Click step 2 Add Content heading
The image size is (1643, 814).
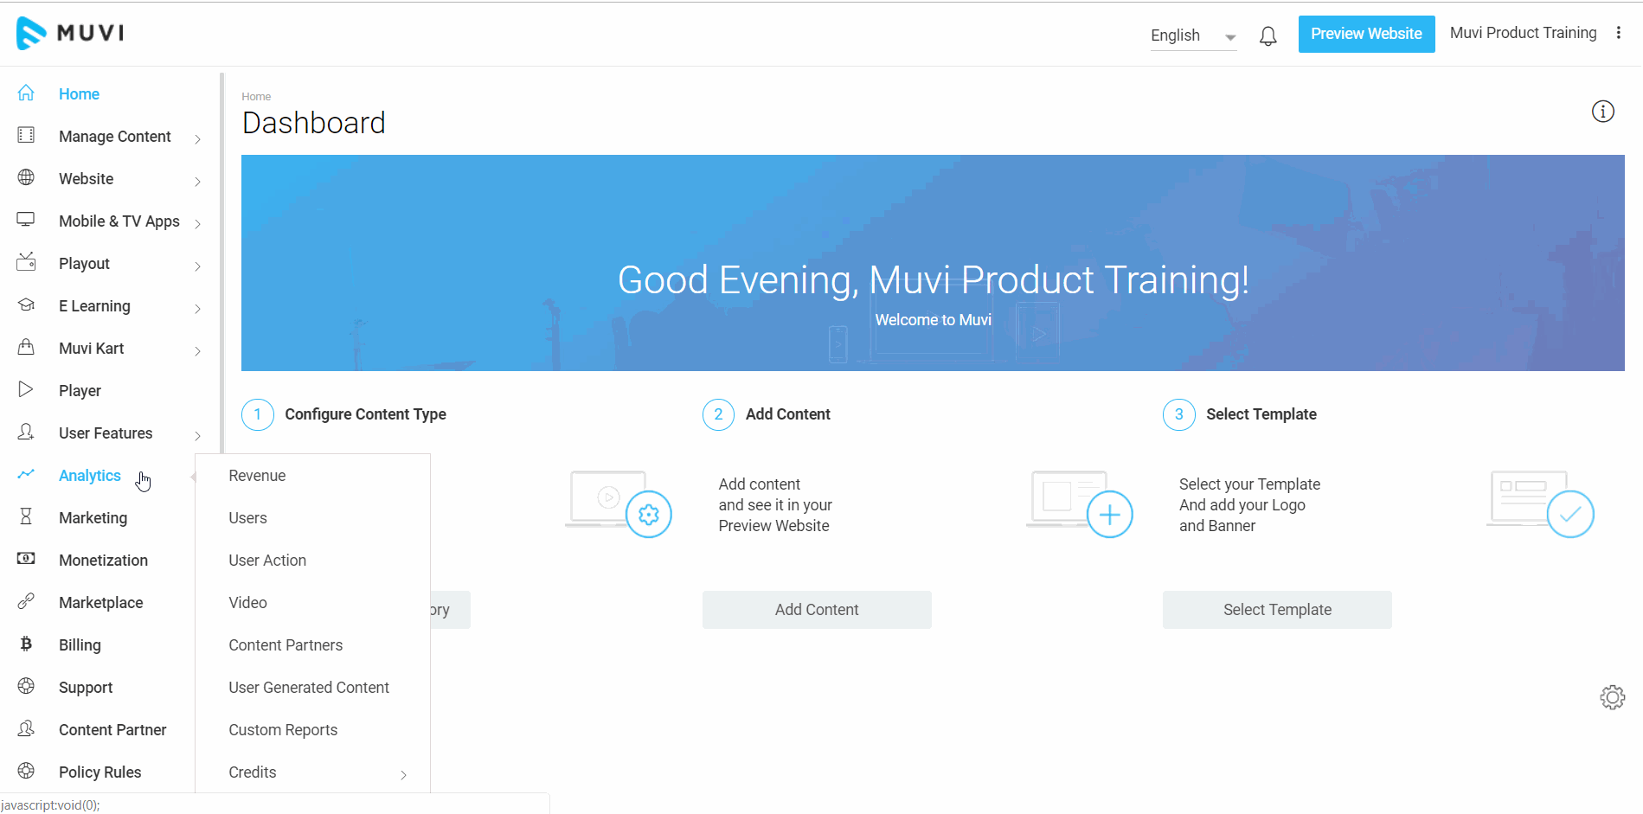coord(787,414)
